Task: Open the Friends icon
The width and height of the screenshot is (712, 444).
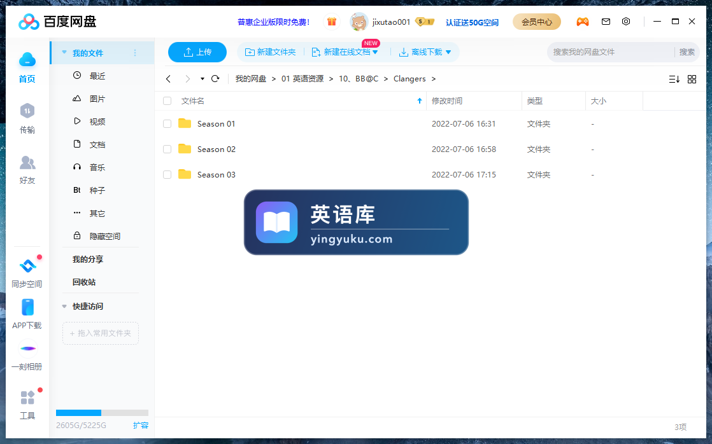Action: pyautogui.click(x=27, y=162)
